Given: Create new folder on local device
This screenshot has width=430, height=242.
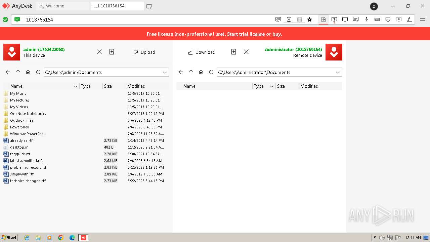Looking at the screenshot, I should tap(112, 52).
